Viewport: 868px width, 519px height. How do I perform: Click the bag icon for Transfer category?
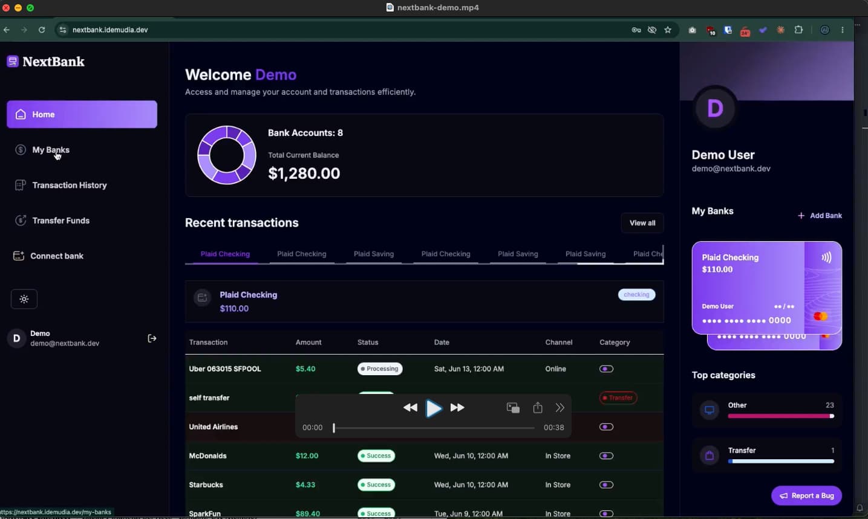(x=710, y=456)
